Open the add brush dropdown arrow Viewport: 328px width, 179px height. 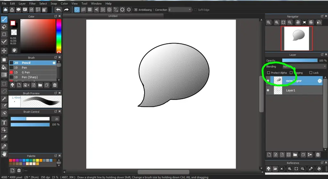[29, 85]
